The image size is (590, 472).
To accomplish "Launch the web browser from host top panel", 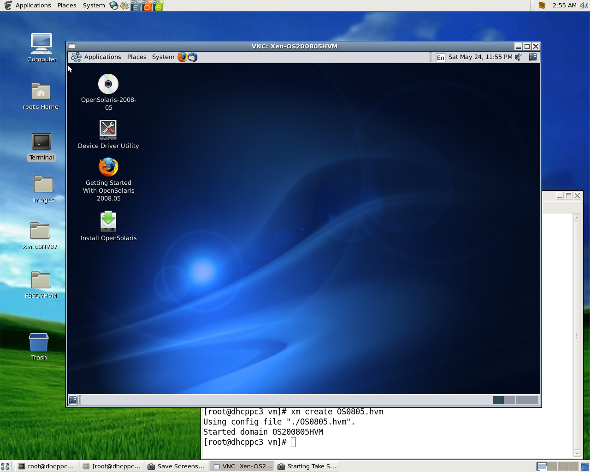I will click(114, 6).
